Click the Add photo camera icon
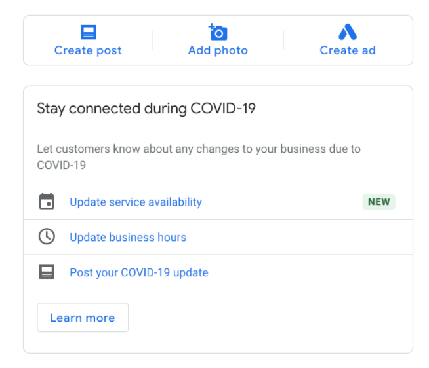Screen dimensions: 429x368 pos(218,31)
